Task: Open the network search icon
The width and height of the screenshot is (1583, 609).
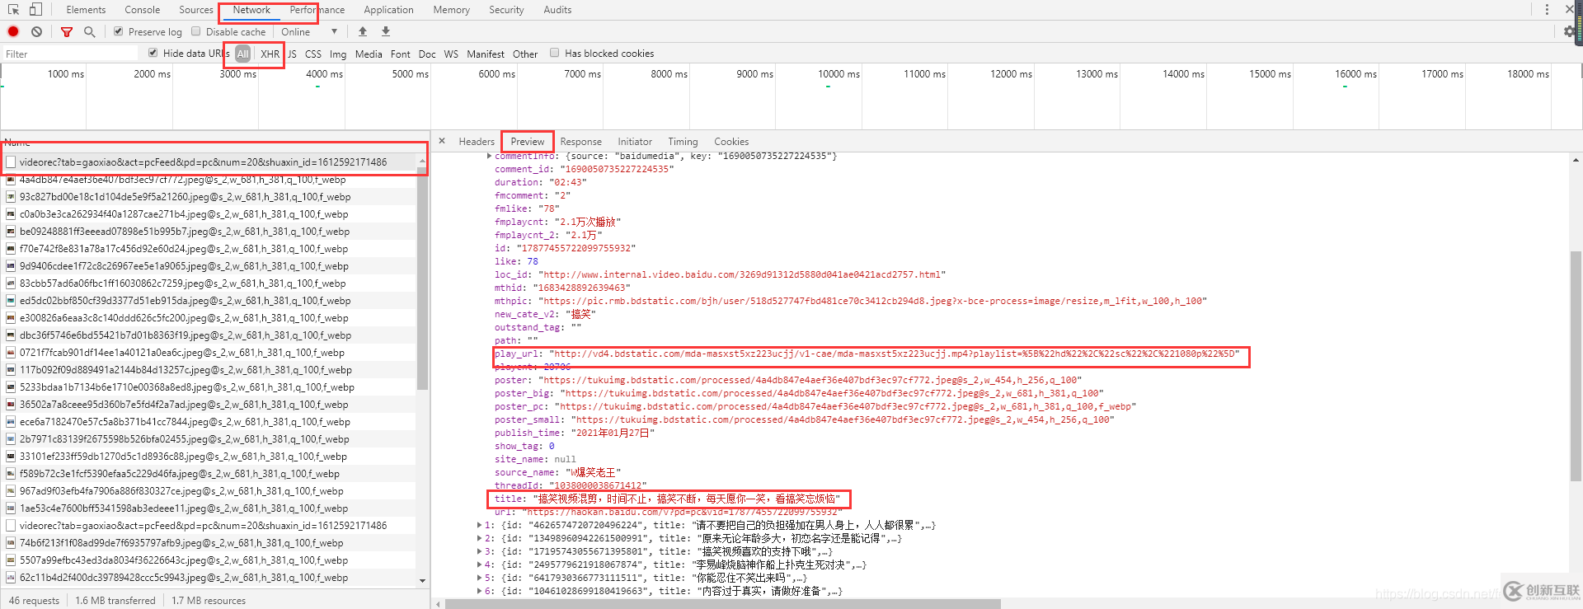Action: pos(89,31)
